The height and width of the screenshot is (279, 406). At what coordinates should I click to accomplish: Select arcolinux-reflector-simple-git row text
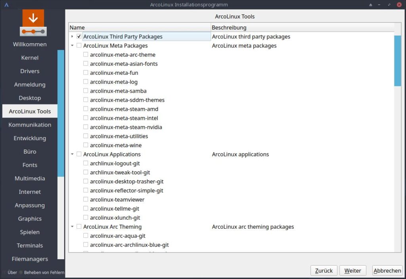point(126,190)
